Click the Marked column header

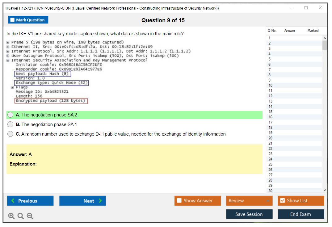click(x=313, y=31)
